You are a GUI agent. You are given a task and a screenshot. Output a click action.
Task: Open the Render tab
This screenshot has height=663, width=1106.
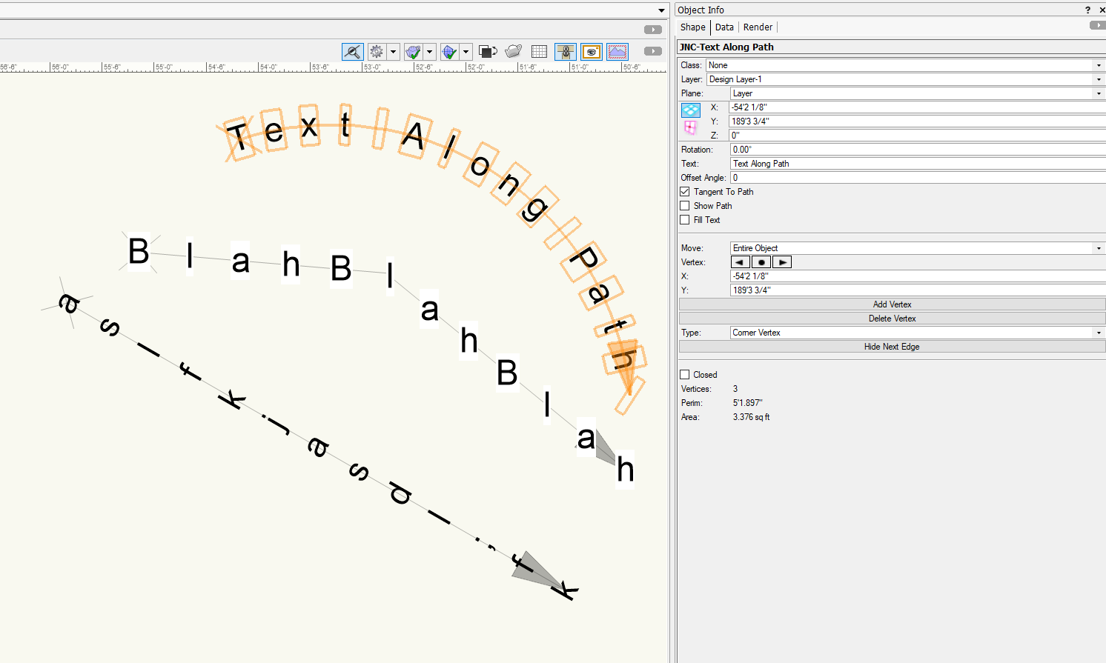click(758, 27)
